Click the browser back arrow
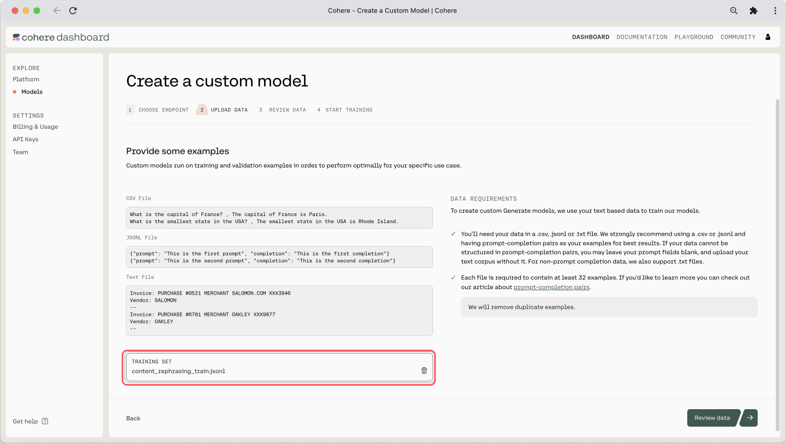786x443 pixels. point(57,10)
